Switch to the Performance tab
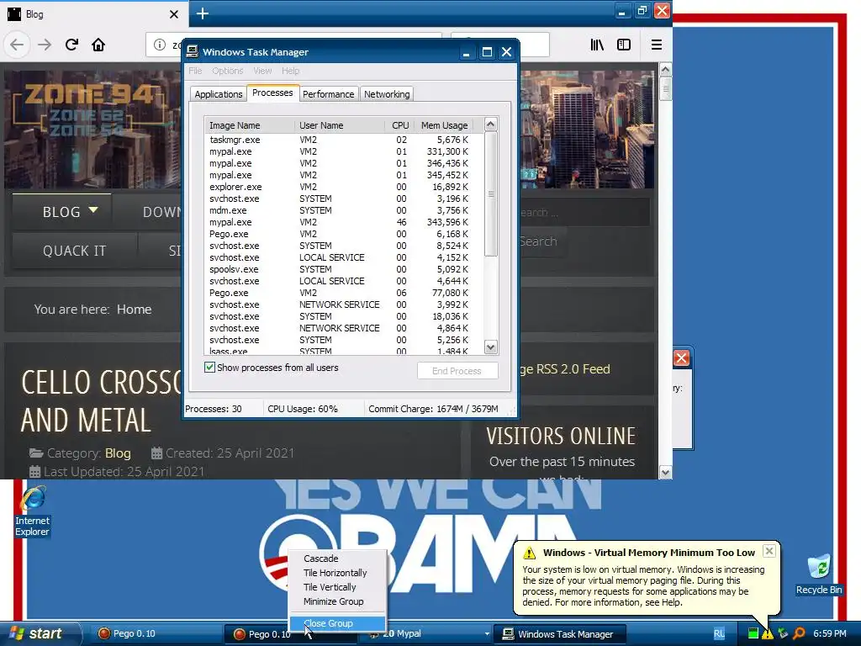This screenshot has width=861, height=646. [329, 94]
